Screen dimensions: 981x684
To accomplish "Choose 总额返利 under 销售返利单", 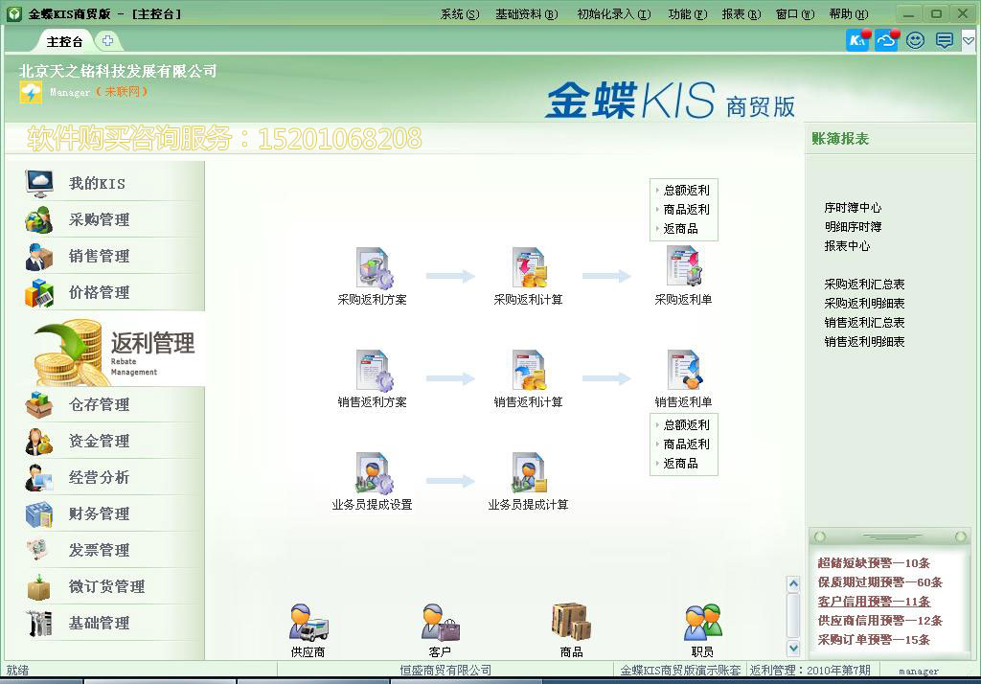I will (x=685, y=424).
